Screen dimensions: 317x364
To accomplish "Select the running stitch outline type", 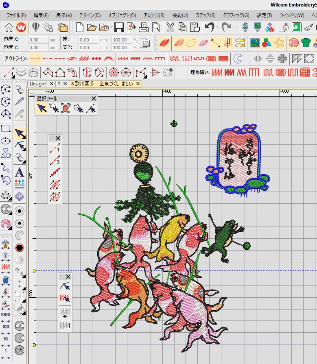I will 35,59.
